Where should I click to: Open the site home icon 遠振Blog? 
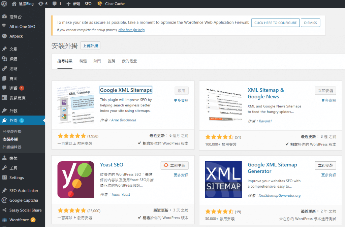click(x=14, y=4)
